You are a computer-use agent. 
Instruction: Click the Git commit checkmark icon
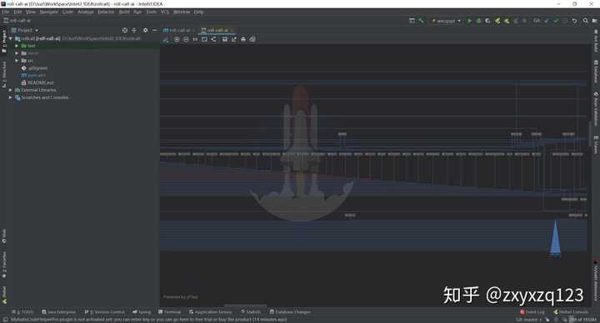(x=556, y=21)
